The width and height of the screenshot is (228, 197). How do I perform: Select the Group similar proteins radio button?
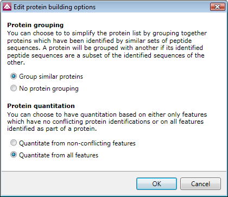(14, 77)
